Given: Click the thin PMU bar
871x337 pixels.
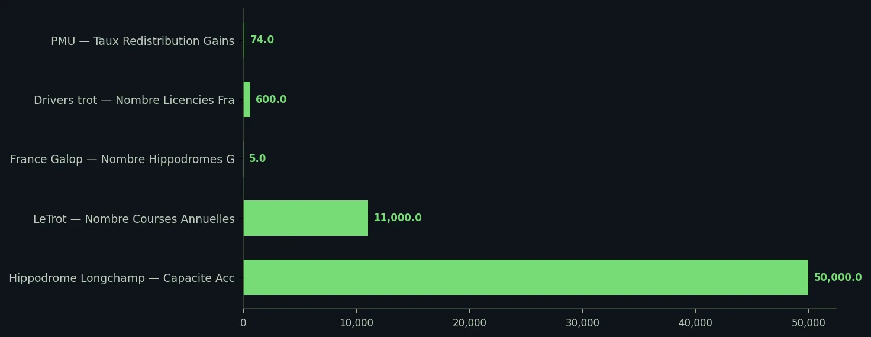Looking at the screenshot, I should click(244, 40).
